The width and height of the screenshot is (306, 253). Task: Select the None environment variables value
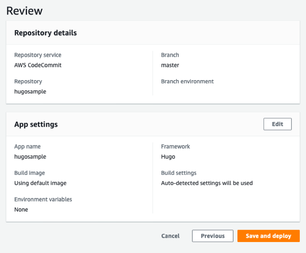pyautogui.click(x=21, y=210)
